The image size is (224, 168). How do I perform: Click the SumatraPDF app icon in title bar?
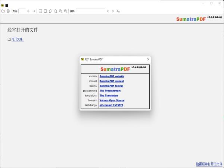pyautogui.click(x=3, y=6)
